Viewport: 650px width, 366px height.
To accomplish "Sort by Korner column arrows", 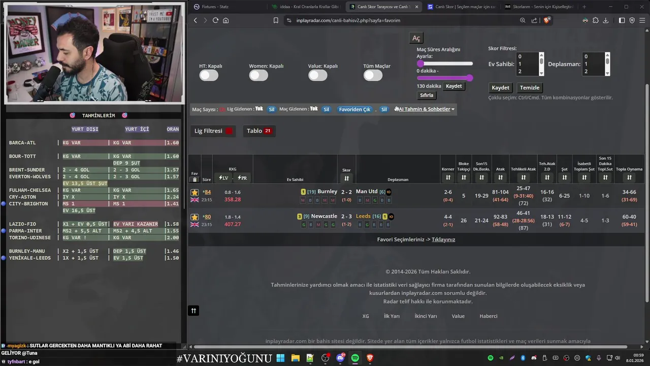I will 448,177.
